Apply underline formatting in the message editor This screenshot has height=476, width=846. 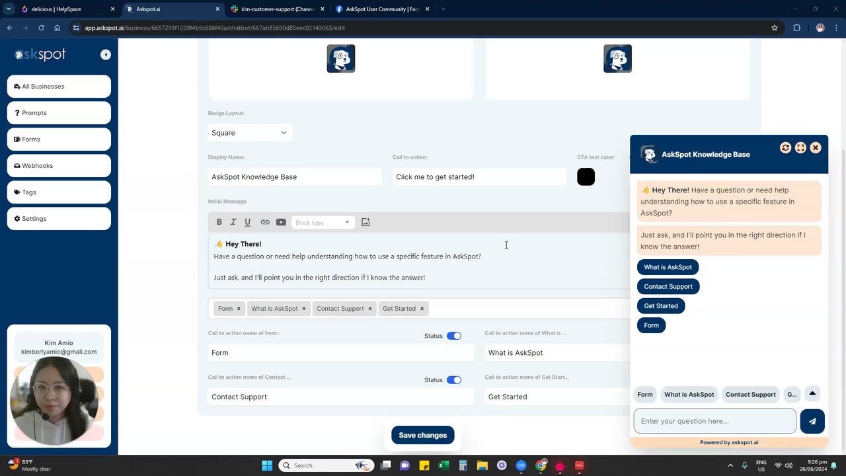coord(248,222)
